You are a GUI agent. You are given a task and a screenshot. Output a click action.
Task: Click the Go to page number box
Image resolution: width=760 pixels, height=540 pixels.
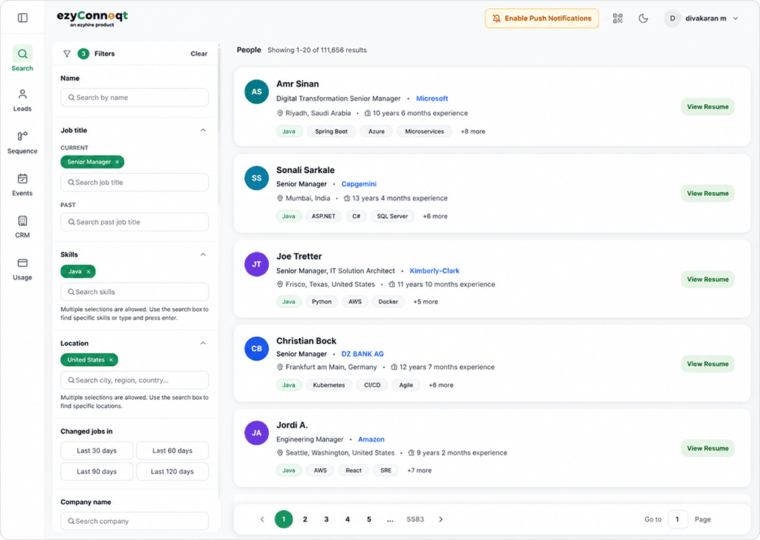coord(677,519)
